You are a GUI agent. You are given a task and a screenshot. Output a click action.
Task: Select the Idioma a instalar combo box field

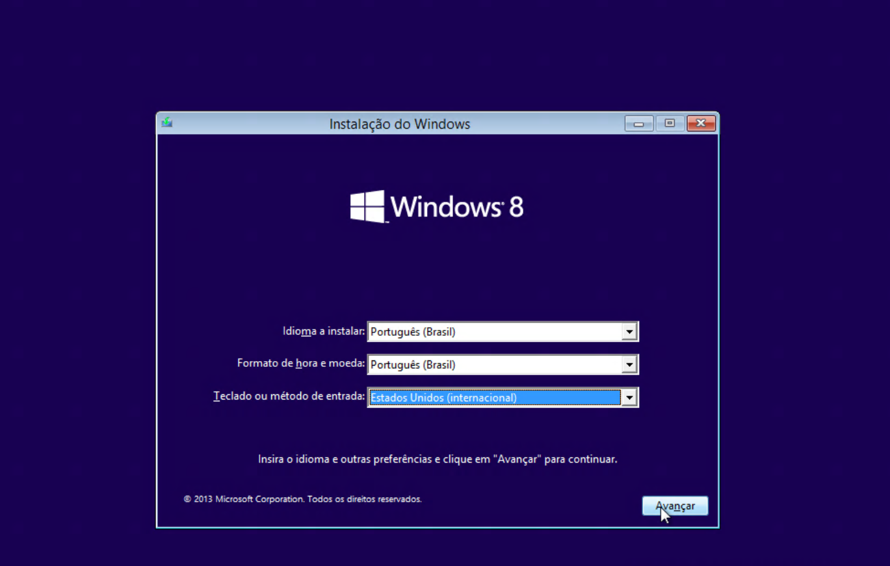(494, 332)
